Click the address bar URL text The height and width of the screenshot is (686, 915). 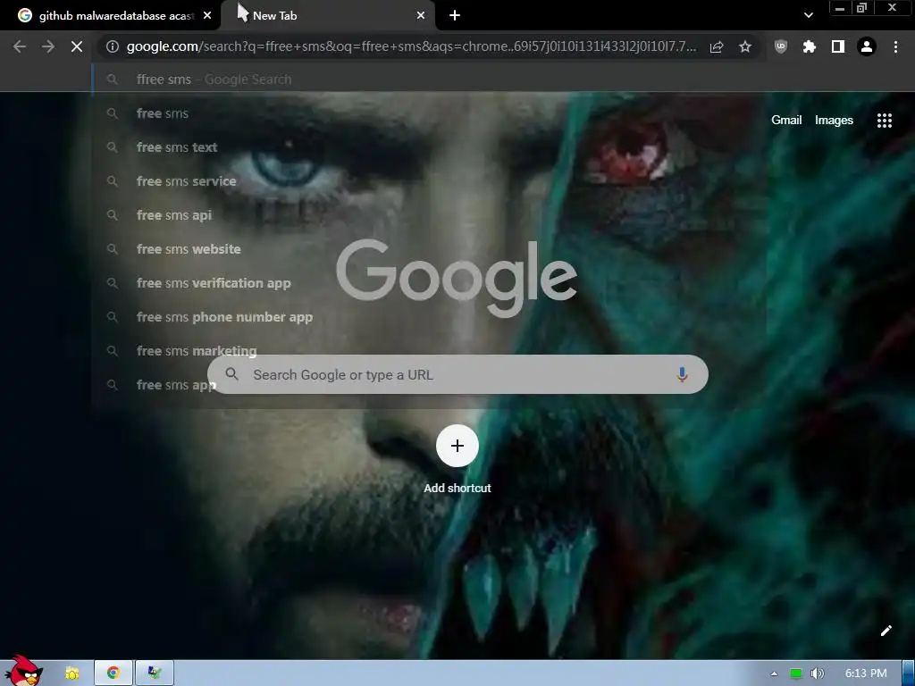pos(411,46)
